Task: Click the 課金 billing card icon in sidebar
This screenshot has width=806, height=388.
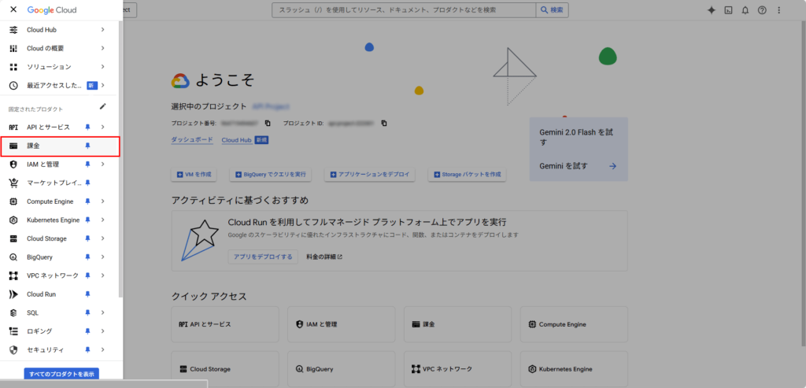Action: [x=14, y=146]
